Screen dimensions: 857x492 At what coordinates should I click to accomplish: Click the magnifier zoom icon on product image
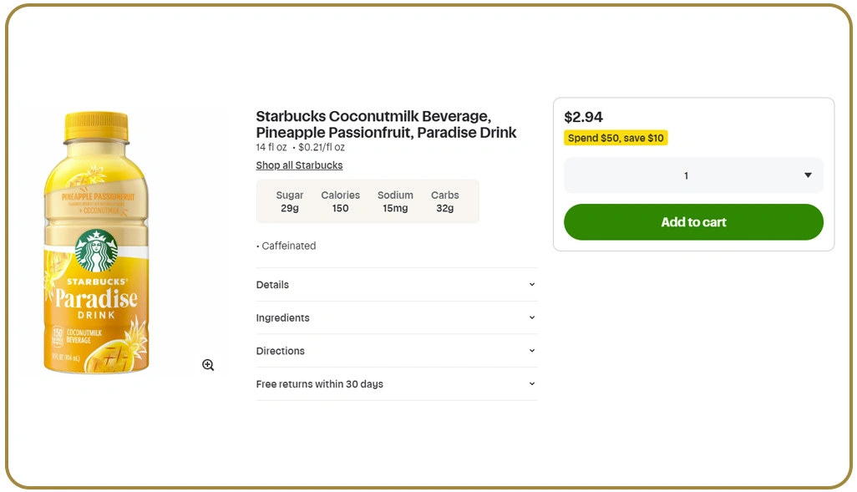point(208,365)
